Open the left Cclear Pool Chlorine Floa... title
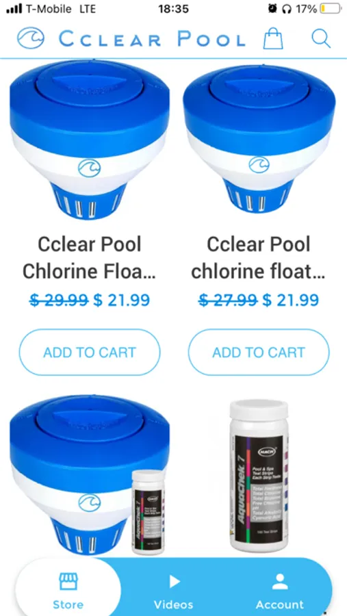Image resolution: width=347 pixels, height=616 pixels. point(89,258)
